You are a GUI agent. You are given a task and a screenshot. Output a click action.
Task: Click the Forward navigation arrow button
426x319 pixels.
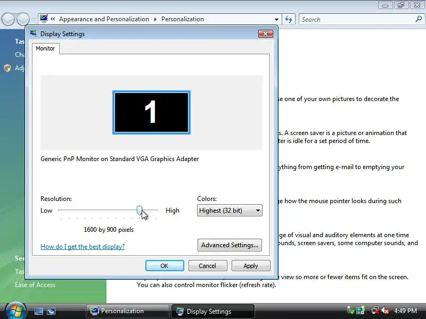[23, 19]
